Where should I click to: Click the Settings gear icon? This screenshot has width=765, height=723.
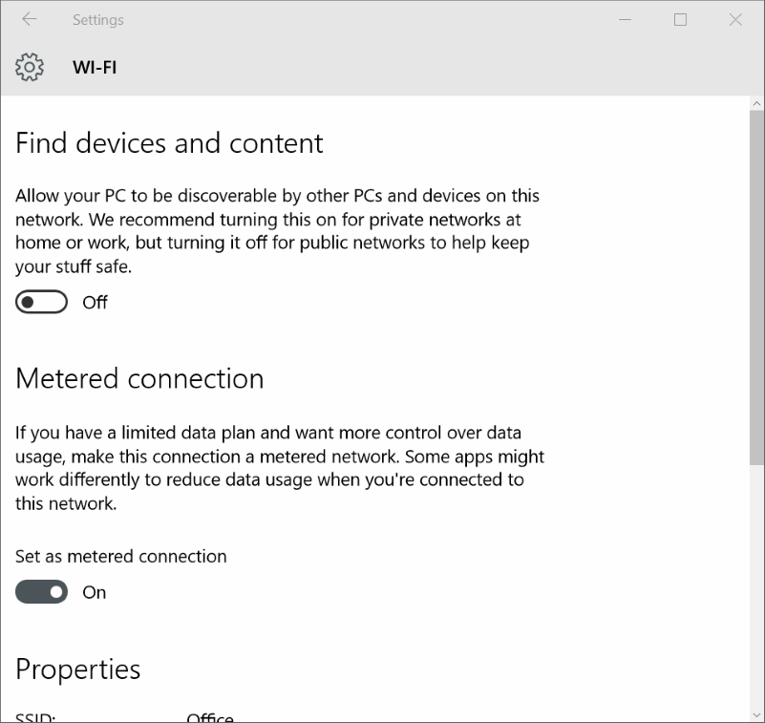pyautogui.click(x=30, y=67)
